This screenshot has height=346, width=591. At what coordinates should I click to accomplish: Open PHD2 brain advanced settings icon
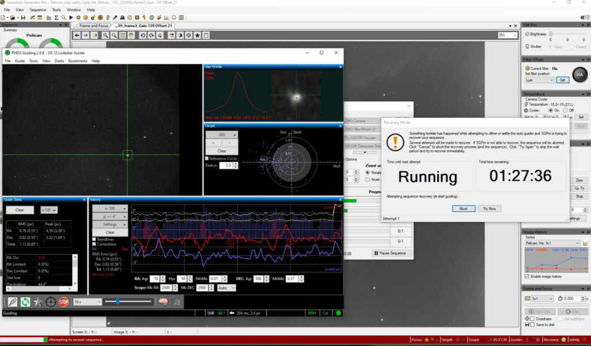(x=163, y=302)
